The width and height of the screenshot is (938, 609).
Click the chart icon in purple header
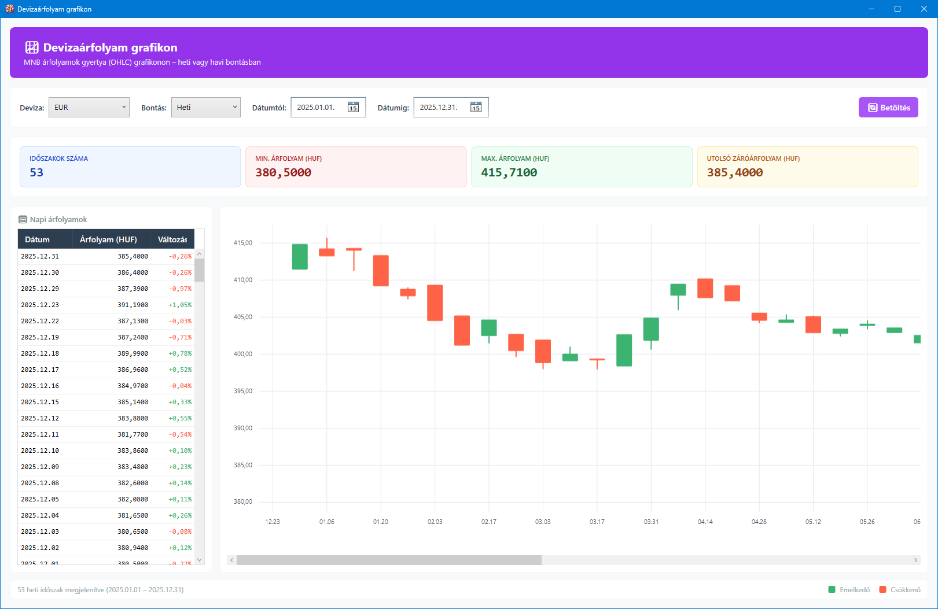coord(32,47)
